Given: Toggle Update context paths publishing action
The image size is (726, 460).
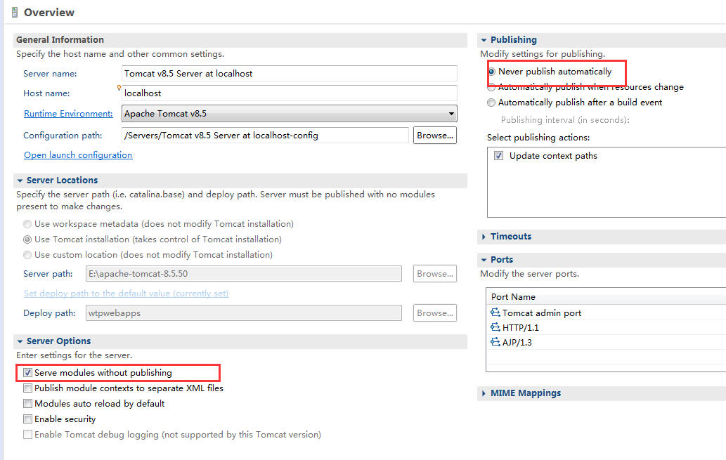Looking at the screenshot, I should click(x=499, y=156).
